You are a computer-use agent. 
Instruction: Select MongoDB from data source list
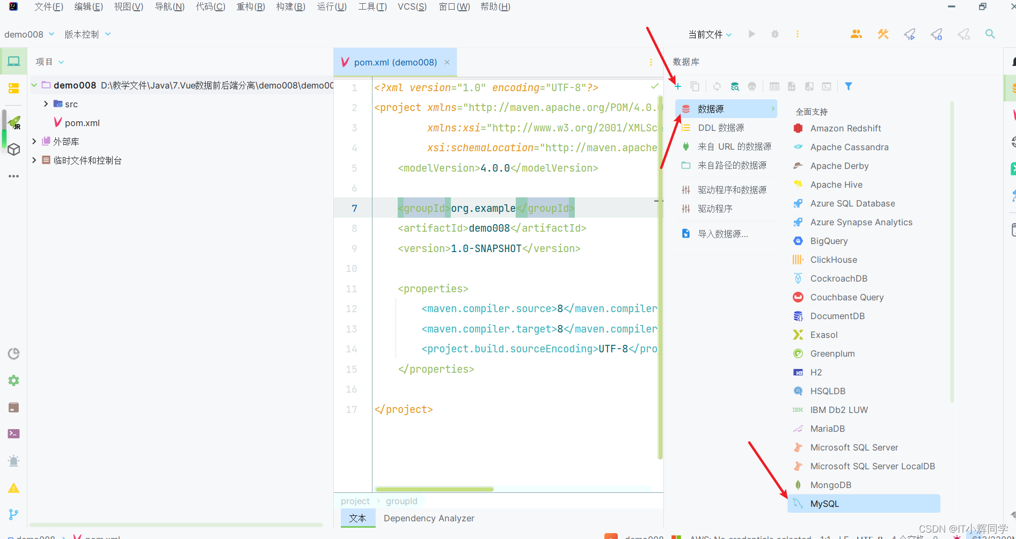point(864,485)
